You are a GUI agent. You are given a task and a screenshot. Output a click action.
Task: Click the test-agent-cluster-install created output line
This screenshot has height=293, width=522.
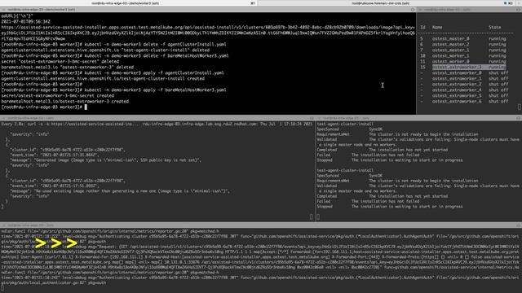(103, 79)
